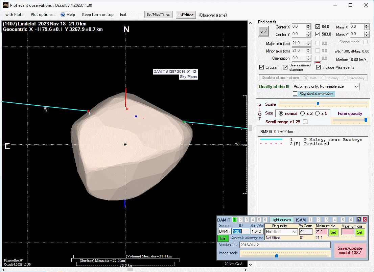Screen dimensions: 374x272
Task: Select DAMIT model number 1
Action: pos(235,220)
